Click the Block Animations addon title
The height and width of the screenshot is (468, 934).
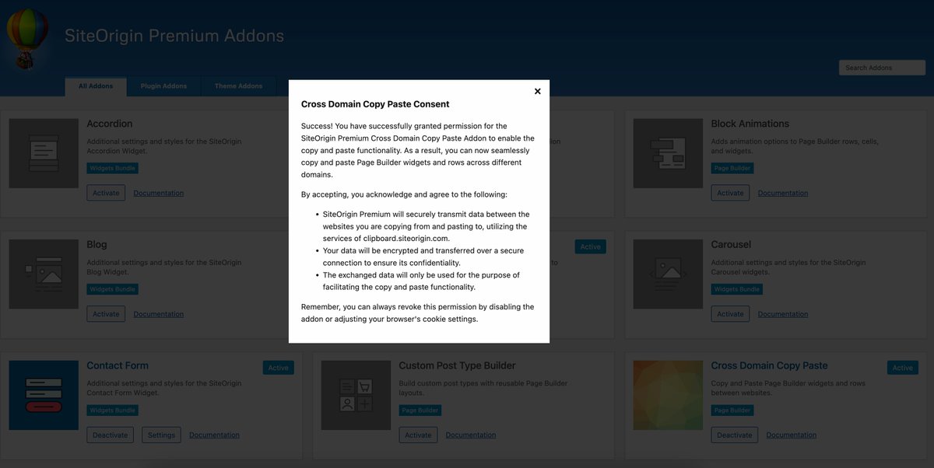(750, 124)
